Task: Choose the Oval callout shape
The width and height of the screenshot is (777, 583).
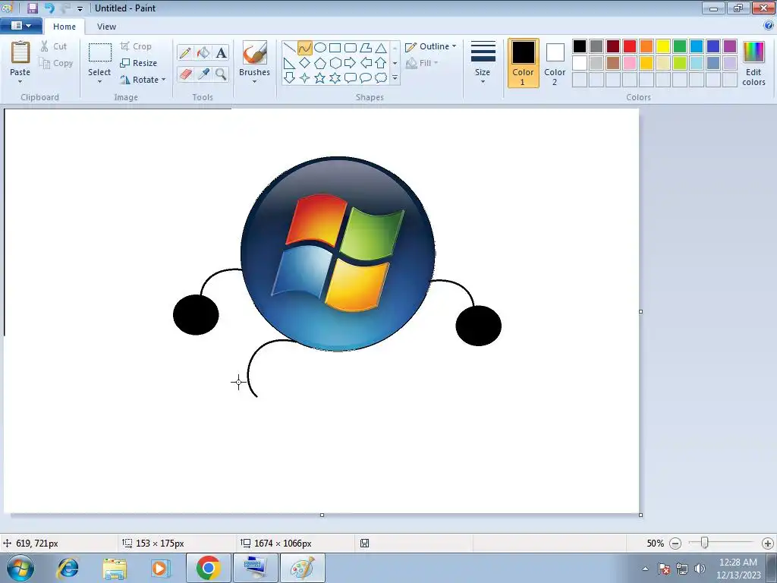Action: pyautogui.click(x=366, y=78)
